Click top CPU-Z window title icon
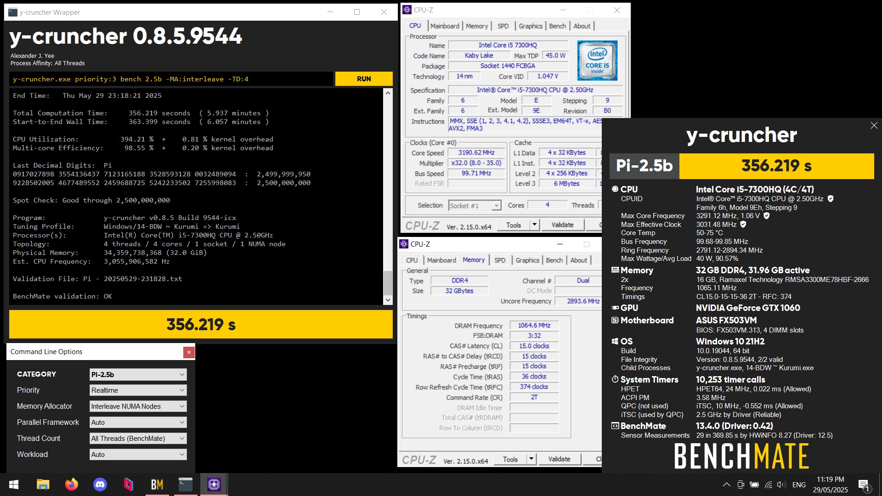 pos(407,10)
